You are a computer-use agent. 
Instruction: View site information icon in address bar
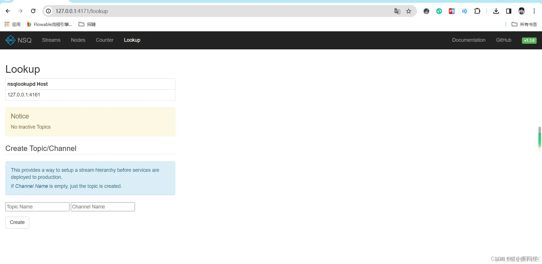pyautogui.click(x=49, y=11)
